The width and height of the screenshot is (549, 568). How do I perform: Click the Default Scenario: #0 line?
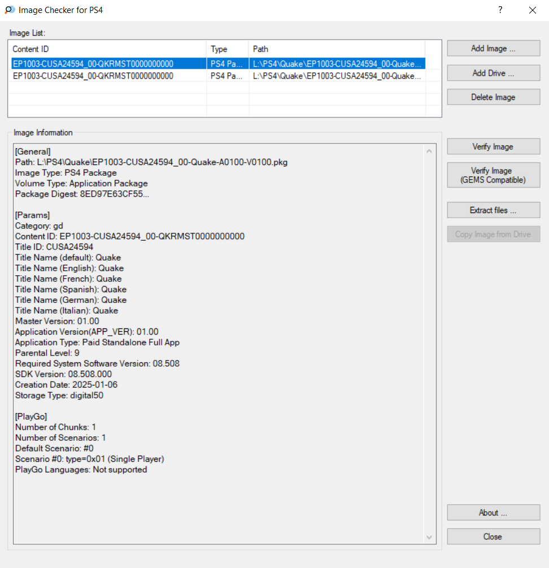coord(54,448)
